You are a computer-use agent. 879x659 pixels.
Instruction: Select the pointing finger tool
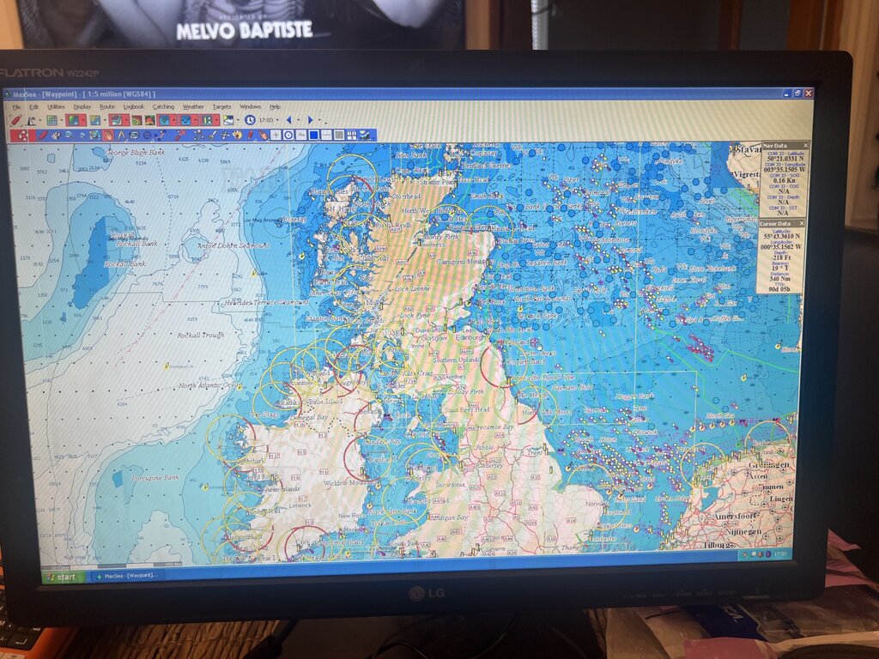[x=263, y=135]
